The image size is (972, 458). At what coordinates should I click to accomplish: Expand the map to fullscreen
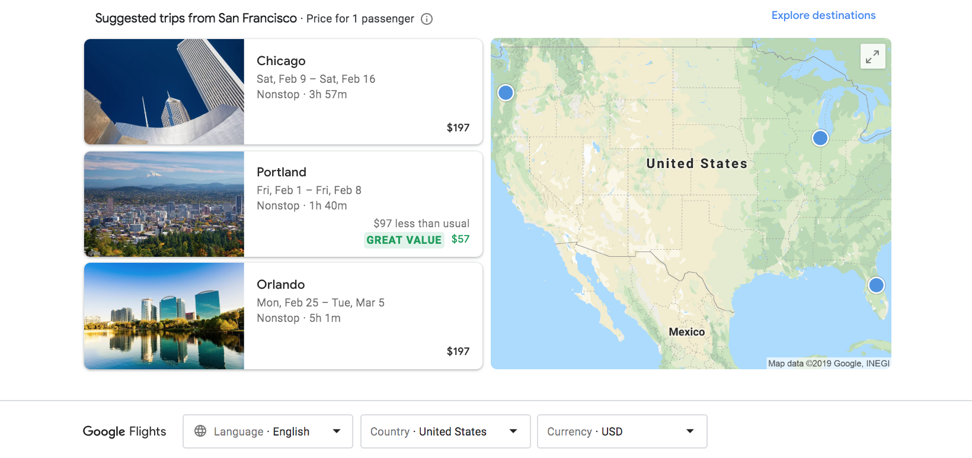(x=872, y=56)
